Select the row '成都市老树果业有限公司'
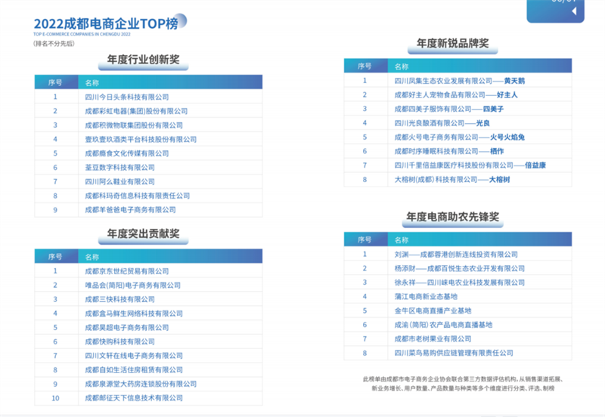Screen dimensions: 605x417 458,338
